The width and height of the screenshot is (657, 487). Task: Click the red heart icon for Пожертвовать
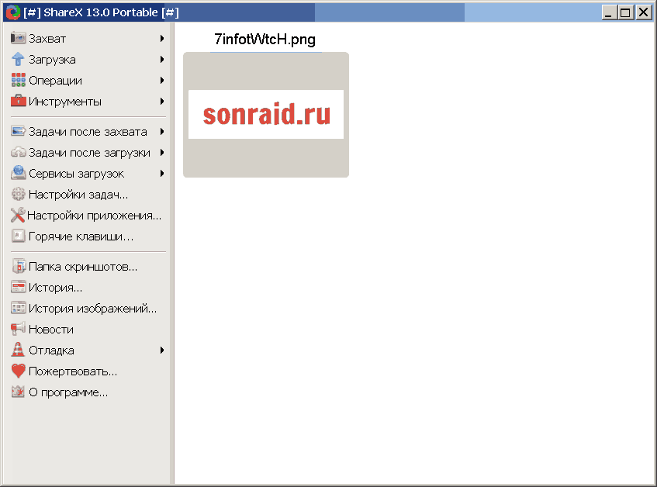[18, 371]
